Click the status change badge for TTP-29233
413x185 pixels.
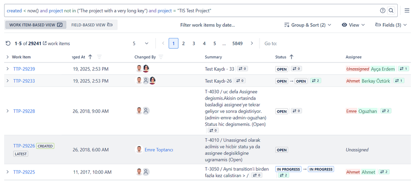click(315, 81)
